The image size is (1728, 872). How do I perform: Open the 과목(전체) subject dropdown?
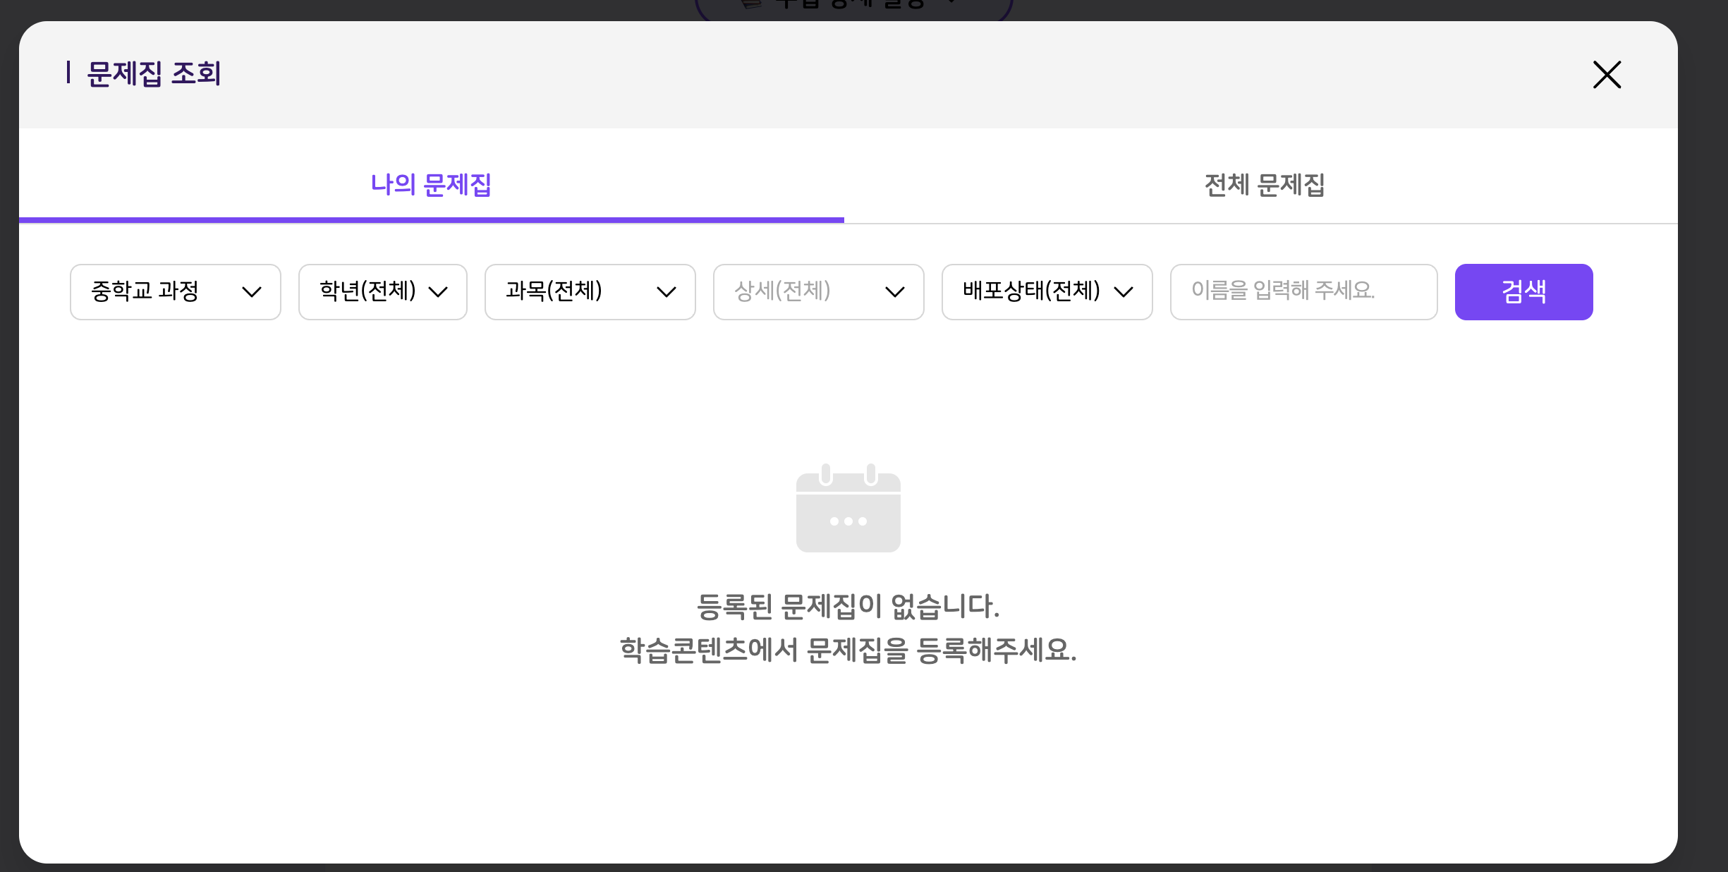click(590, 291)
